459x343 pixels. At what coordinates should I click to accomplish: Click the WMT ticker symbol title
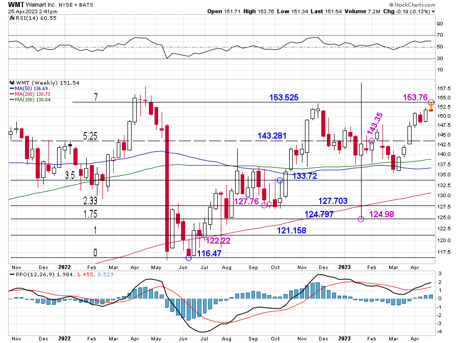coord(16,5)
